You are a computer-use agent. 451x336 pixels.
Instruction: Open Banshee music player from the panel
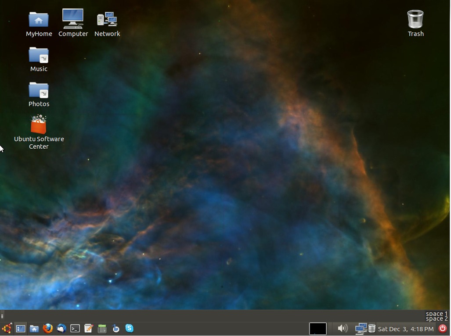pyautogui.click(x=116, y=329)
